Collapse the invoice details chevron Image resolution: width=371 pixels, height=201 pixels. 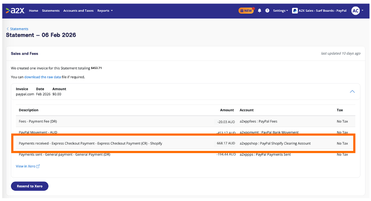[x=352, y=92]
